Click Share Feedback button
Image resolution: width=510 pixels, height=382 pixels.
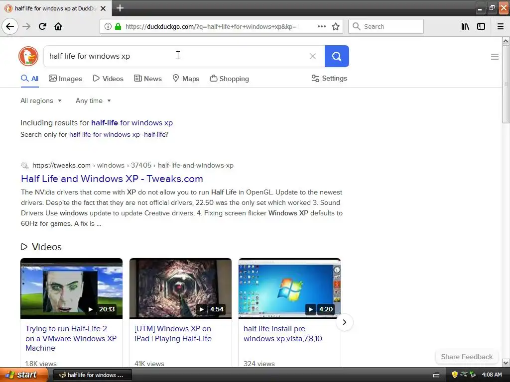(467, 357)
